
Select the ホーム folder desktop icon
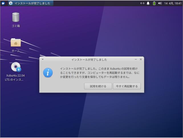pos(16,42)
